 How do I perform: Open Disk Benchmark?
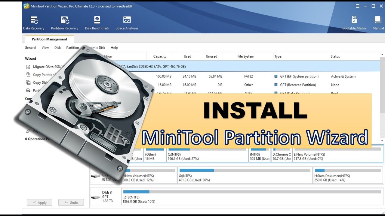(97, 23)
